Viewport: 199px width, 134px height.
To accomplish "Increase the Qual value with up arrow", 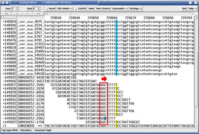I will pos(39,7).
